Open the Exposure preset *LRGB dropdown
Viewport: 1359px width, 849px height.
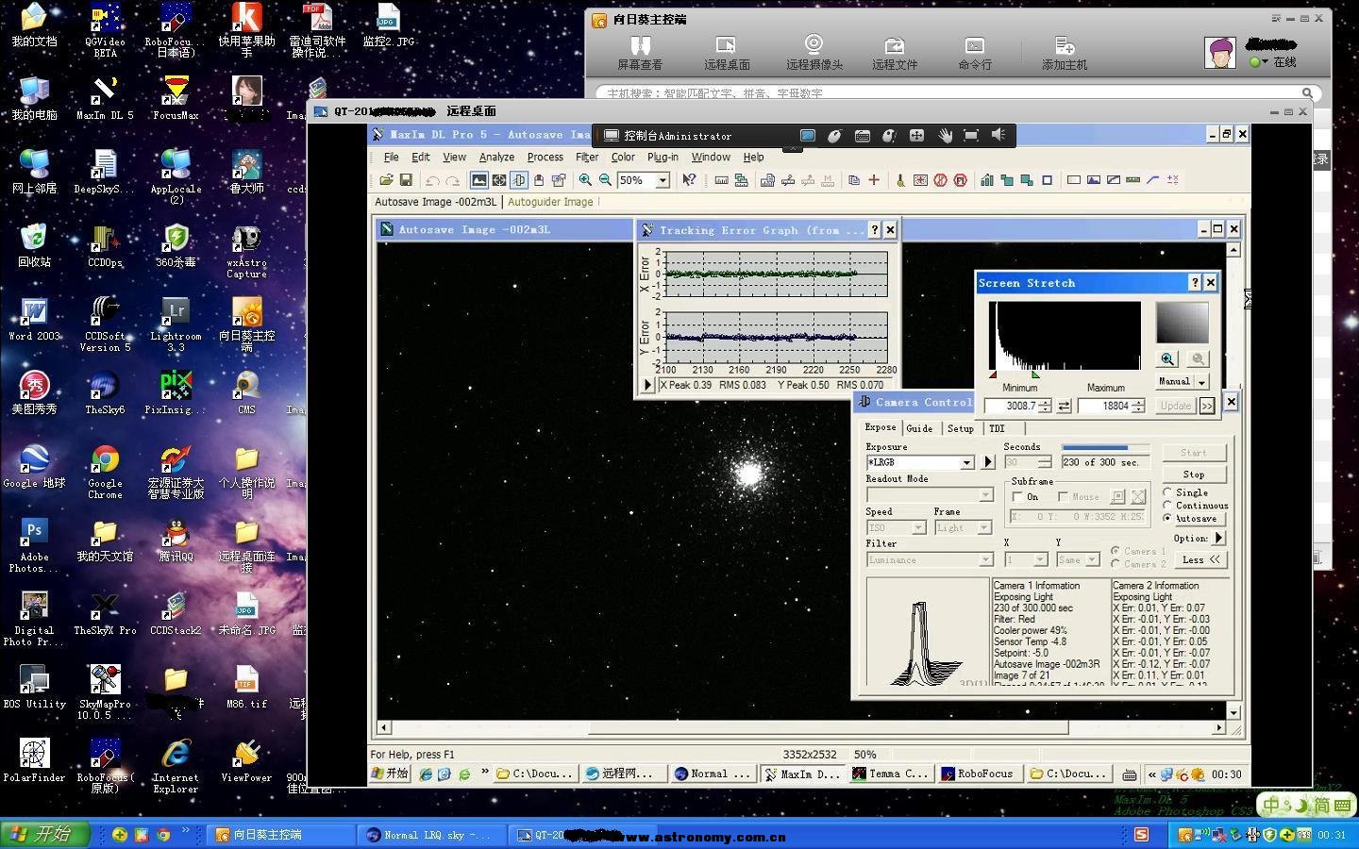(966, 462)
